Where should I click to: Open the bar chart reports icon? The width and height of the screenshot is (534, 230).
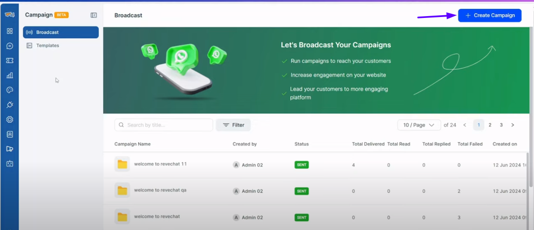pos(10,75)
